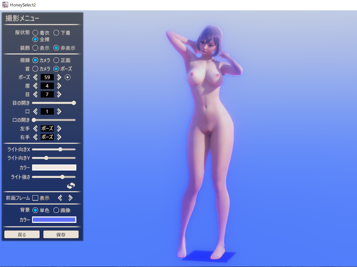
Task: Click previous arrow for right hand (右手)
Action: tap(35, 137)
